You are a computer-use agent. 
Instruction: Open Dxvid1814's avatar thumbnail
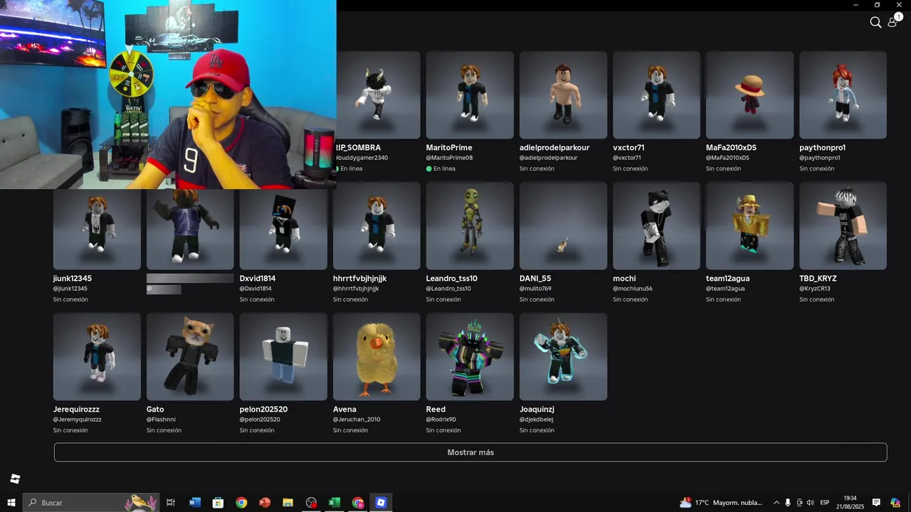[283, 228]
